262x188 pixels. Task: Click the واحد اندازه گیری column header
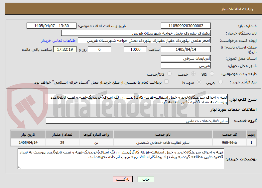(96, 135)
